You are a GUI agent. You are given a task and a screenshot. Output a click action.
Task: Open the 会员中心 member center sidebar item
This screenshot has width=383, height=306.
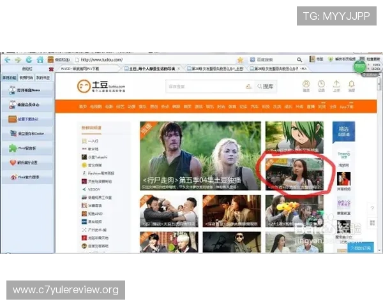(27, 105)
